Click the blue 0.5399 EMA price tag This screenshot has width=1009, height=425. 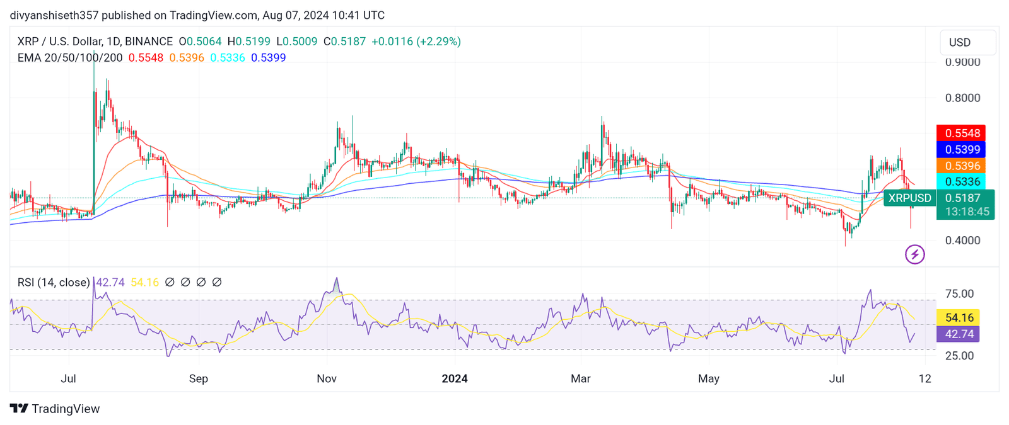pyautogui.click(x=962, y=150)
